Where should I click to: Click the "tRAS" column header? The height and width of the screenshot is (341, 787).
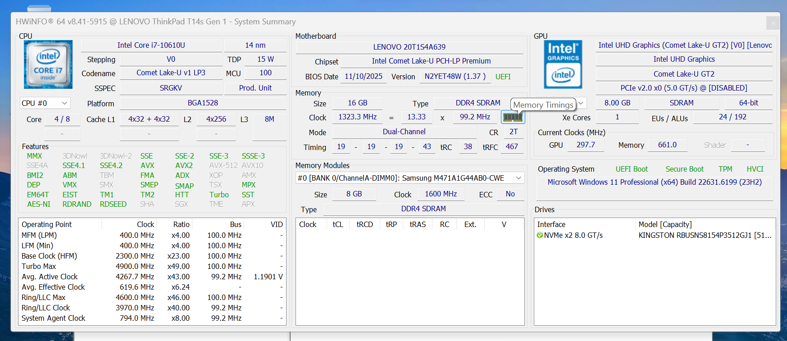pos(418,224)
